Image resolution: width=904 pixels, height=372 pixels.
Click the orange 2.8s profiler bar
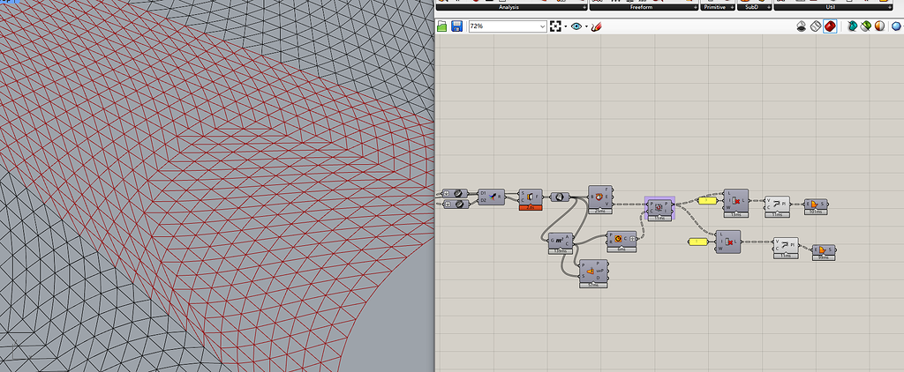(530, 208)
